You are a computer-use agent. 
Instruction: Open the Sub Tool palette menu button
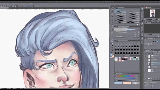(115, 8)
